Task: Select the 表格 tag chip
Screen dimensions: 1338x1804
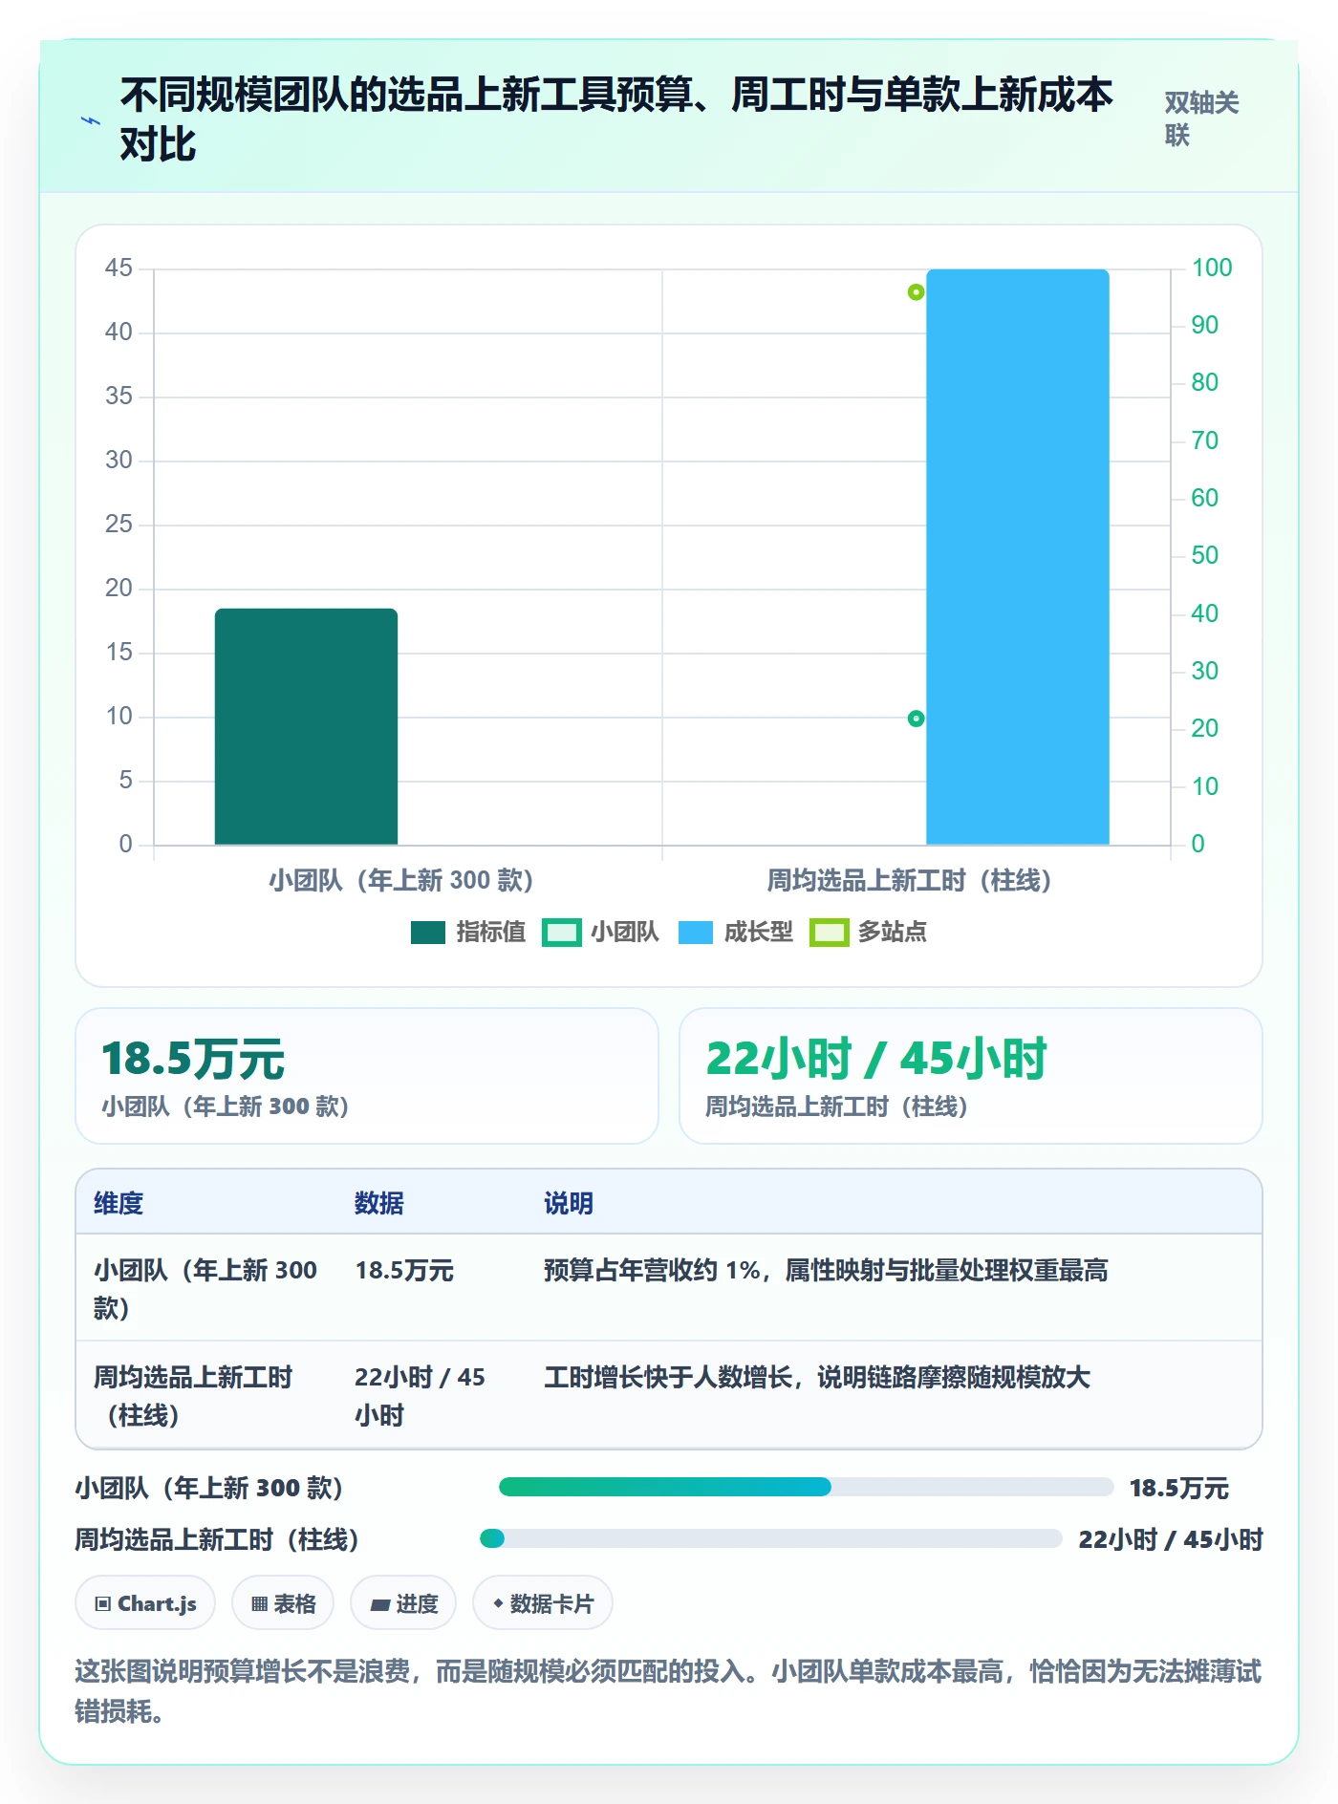Action: pyautogui.click(x=283, y=1603)
